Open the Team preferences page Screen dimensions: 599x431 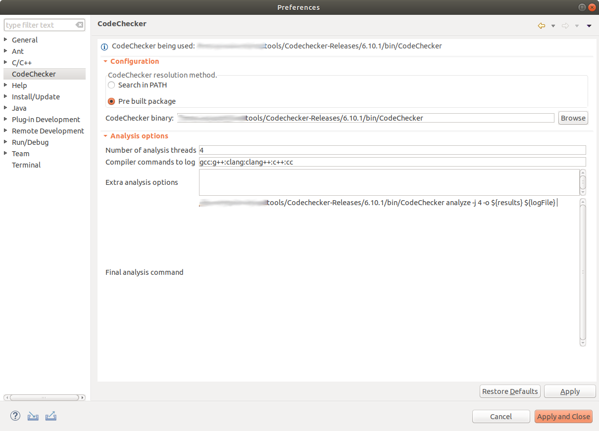coord(21,154)
